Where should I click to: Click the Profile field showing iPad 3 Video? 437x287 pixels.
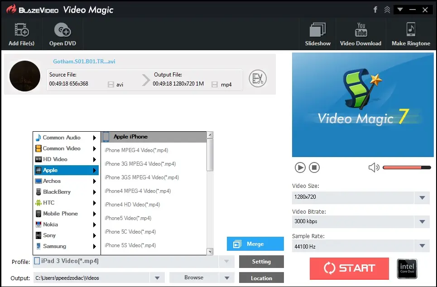coord(126,261)
